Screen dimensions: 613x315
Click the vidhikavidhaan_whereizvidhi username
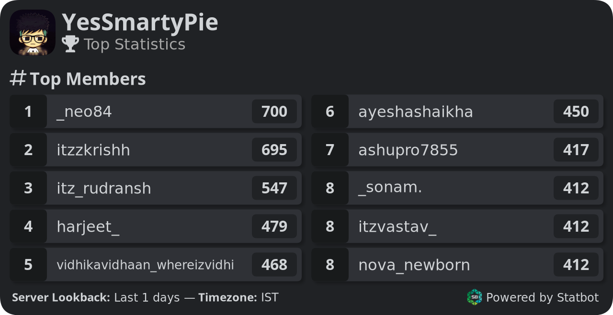point(146,265)
